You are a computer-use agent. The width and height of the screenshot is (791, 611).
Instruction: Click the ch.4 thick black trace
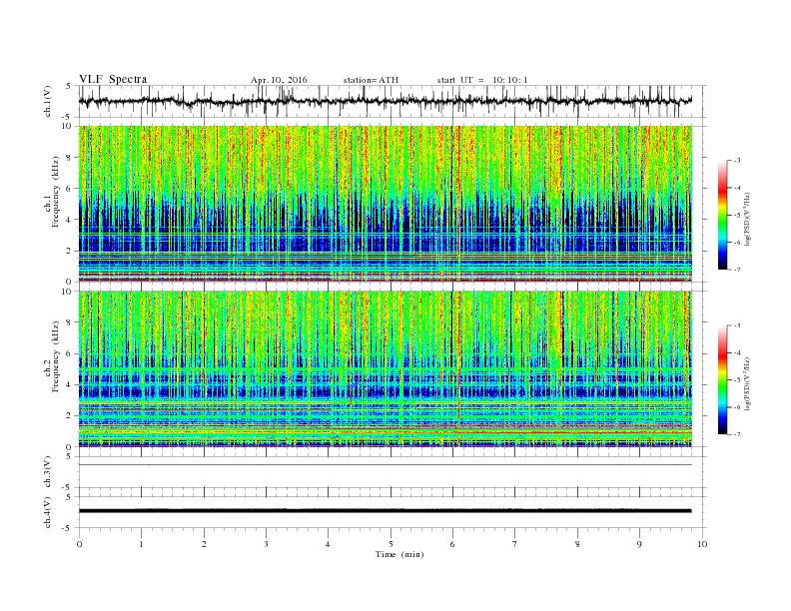pos(385,511)
